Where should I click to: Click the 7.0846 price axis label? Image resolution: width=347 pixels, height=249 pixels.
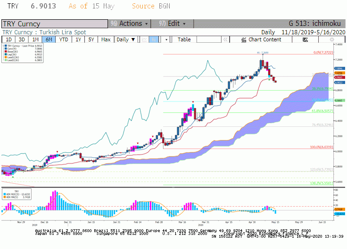coord(340,69)
